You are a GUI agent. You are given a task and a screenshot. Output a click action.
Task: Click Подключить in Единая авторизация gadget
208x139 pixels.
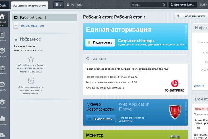[100, 43]
